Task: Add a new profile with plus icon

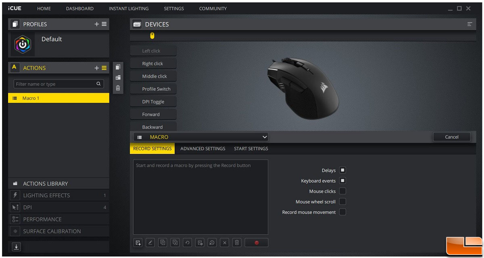Action: pyautogui.click(x=97, y=24)
